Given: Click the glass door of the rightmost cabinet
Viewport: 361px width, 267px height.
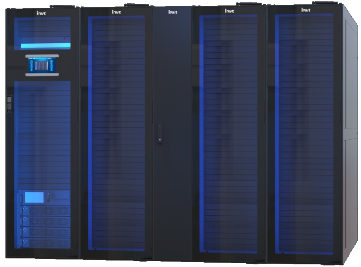Looking at the screenshot, I should click(306, 135).
